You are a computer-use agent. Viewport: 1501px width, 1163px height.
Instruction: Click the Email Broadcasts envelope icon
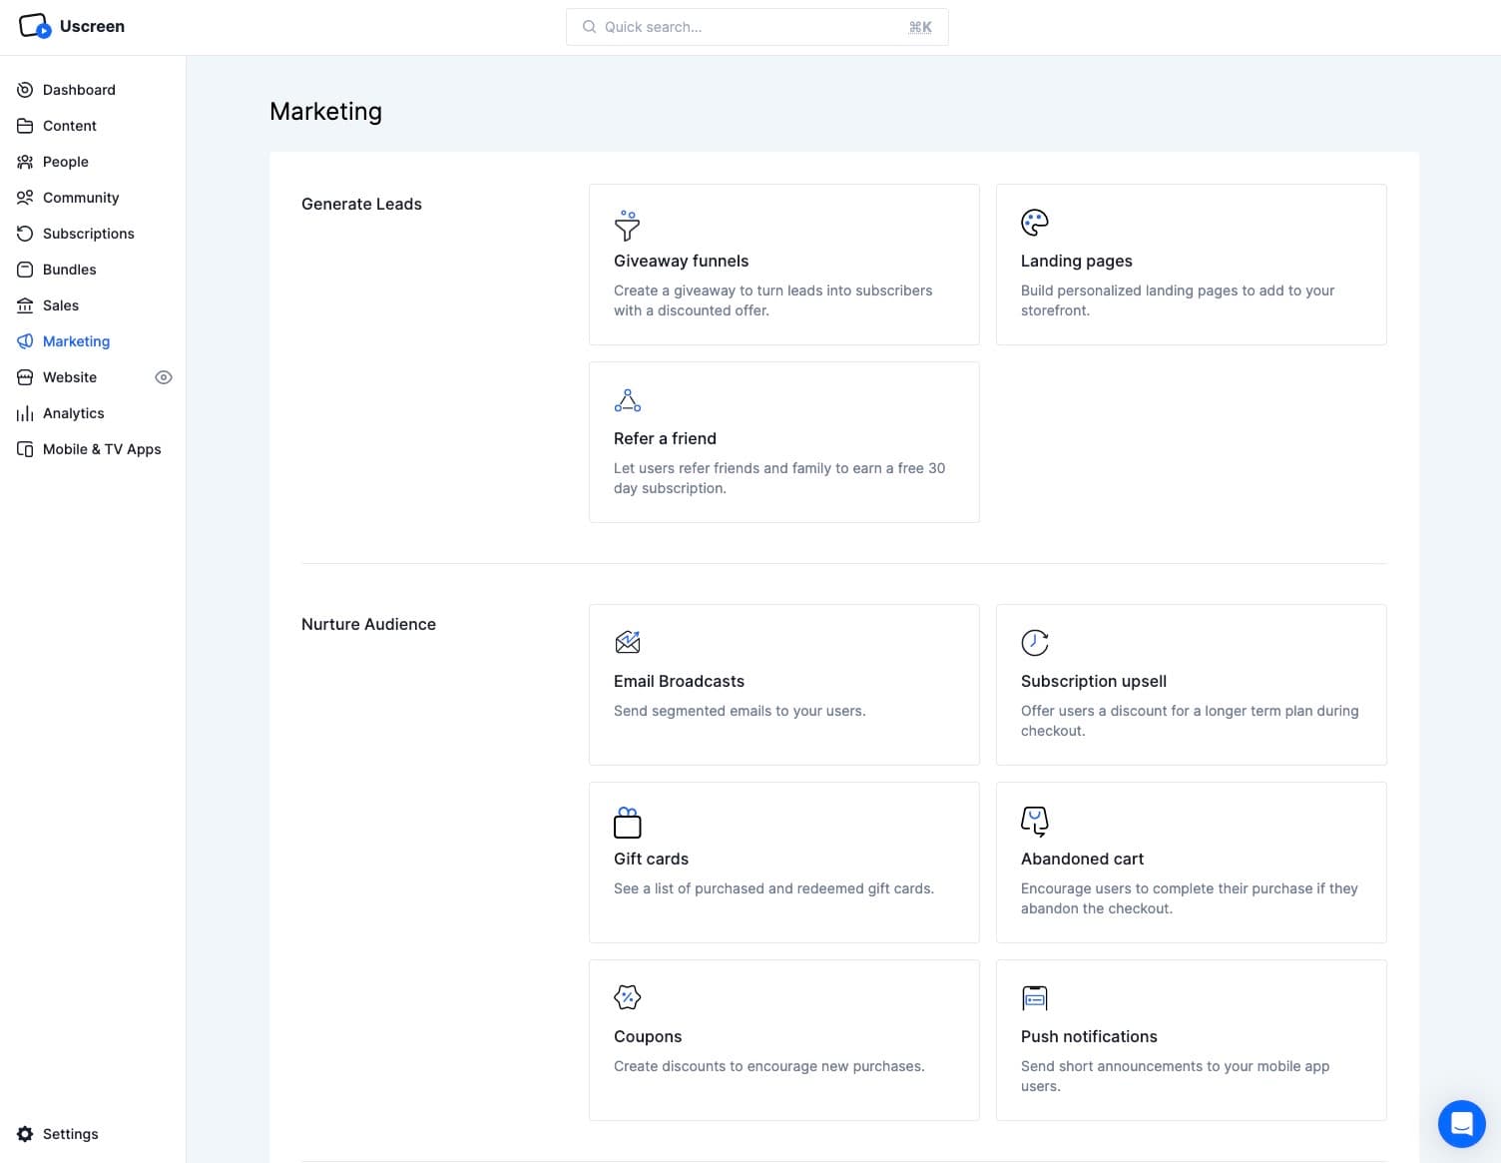pyautogui.click(x=627, y=643)
